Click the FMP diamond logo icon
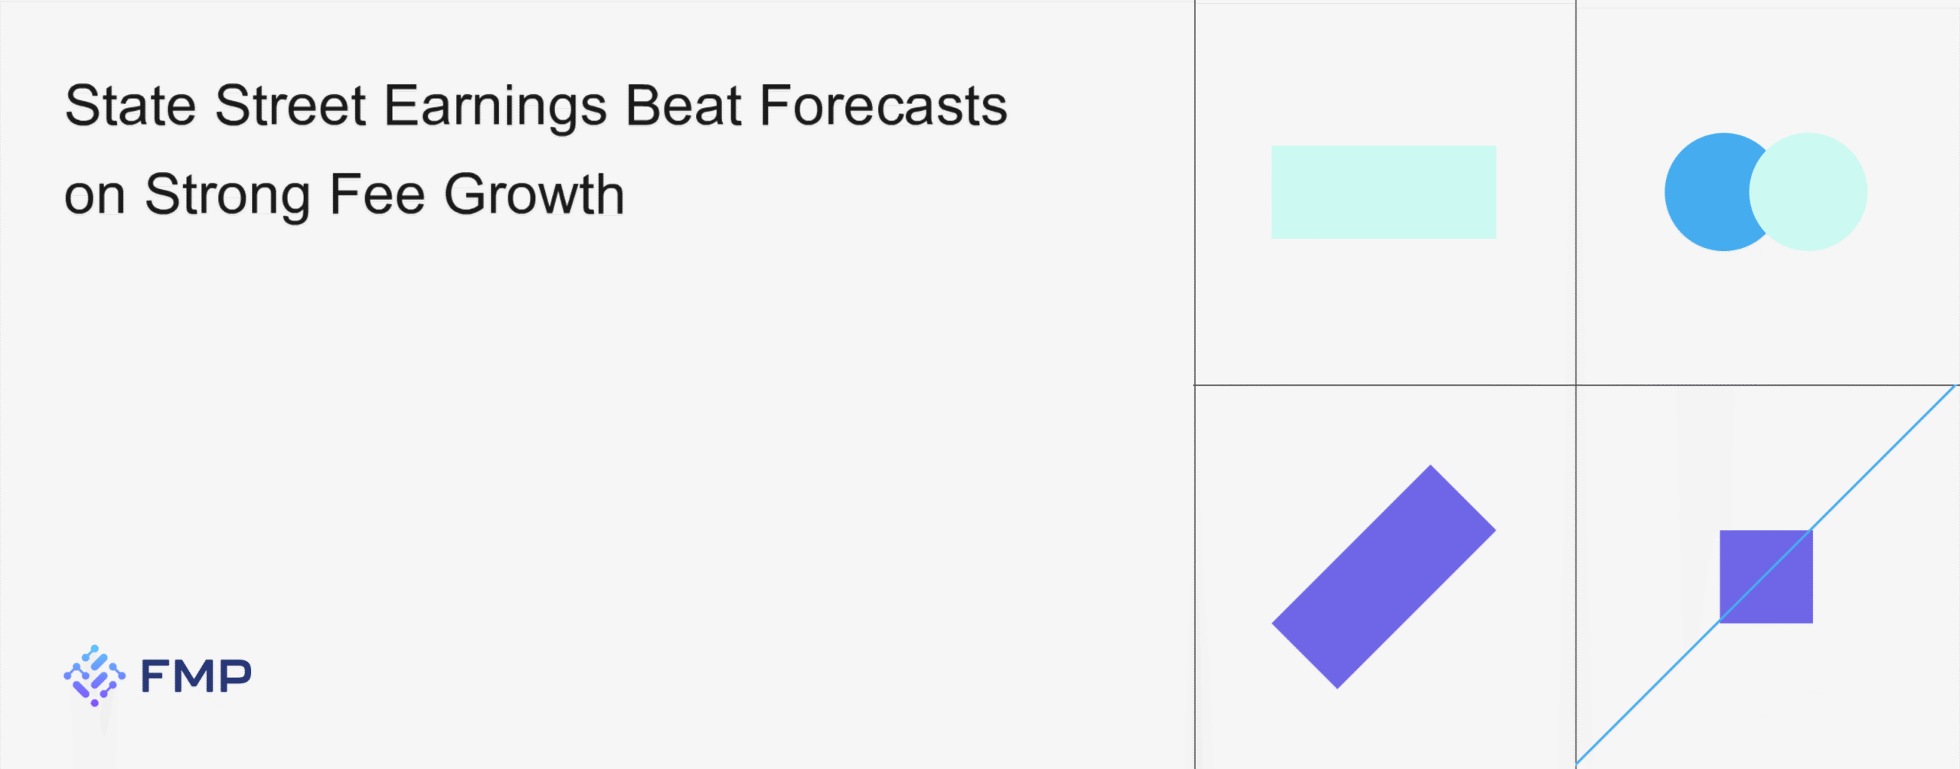Viewport: 1960px width, 769px height. pyautogui.click(x=94, y=675)
